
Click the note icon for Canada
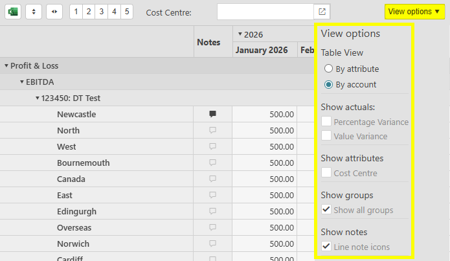click(212, 179)
